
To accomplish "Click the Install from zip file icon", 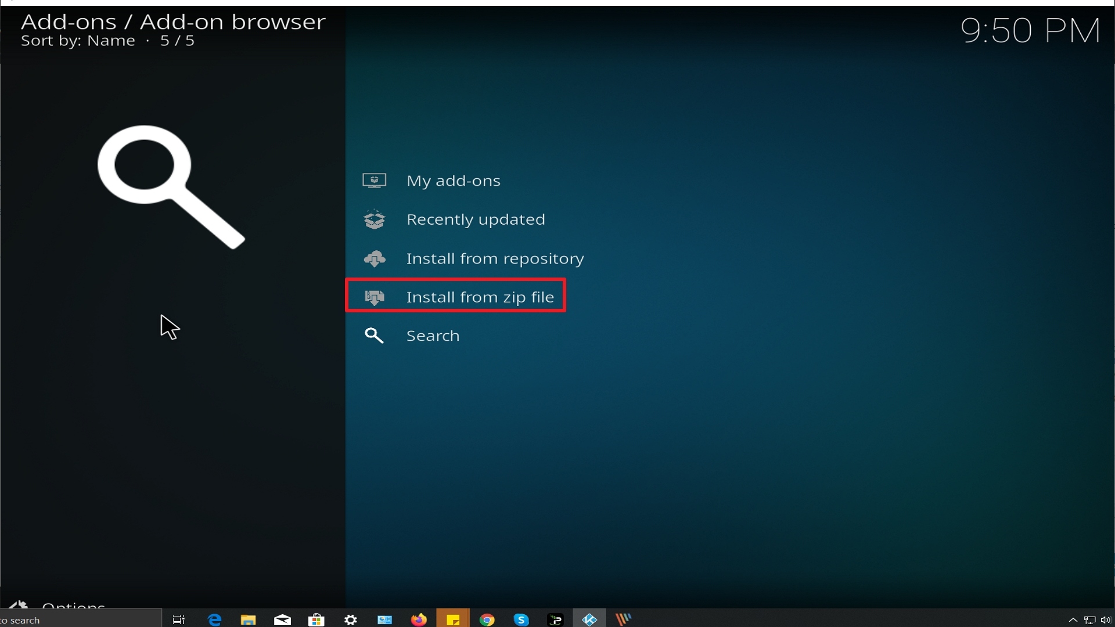I will [375, 297].
